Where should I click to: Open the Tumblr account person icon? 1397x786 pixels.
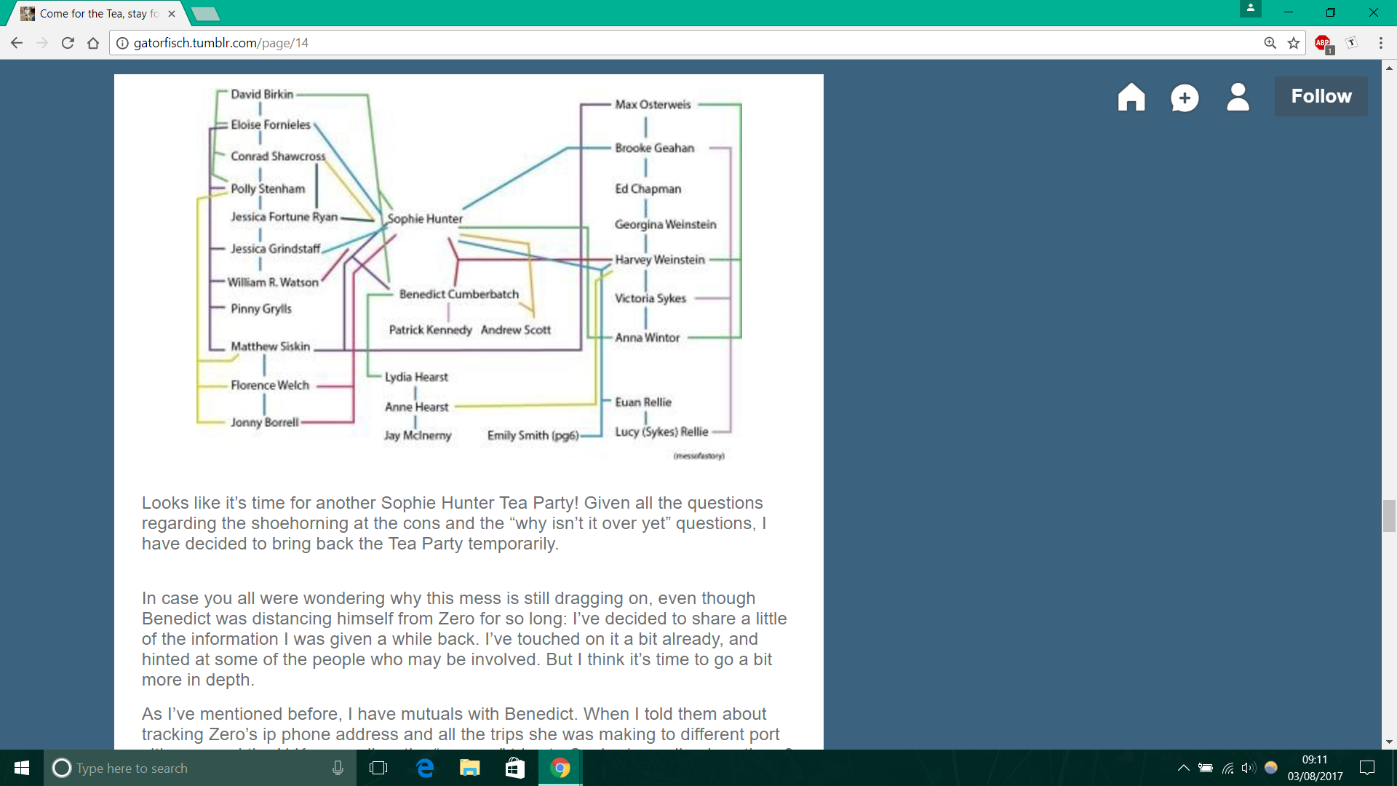pos(1238,97)
